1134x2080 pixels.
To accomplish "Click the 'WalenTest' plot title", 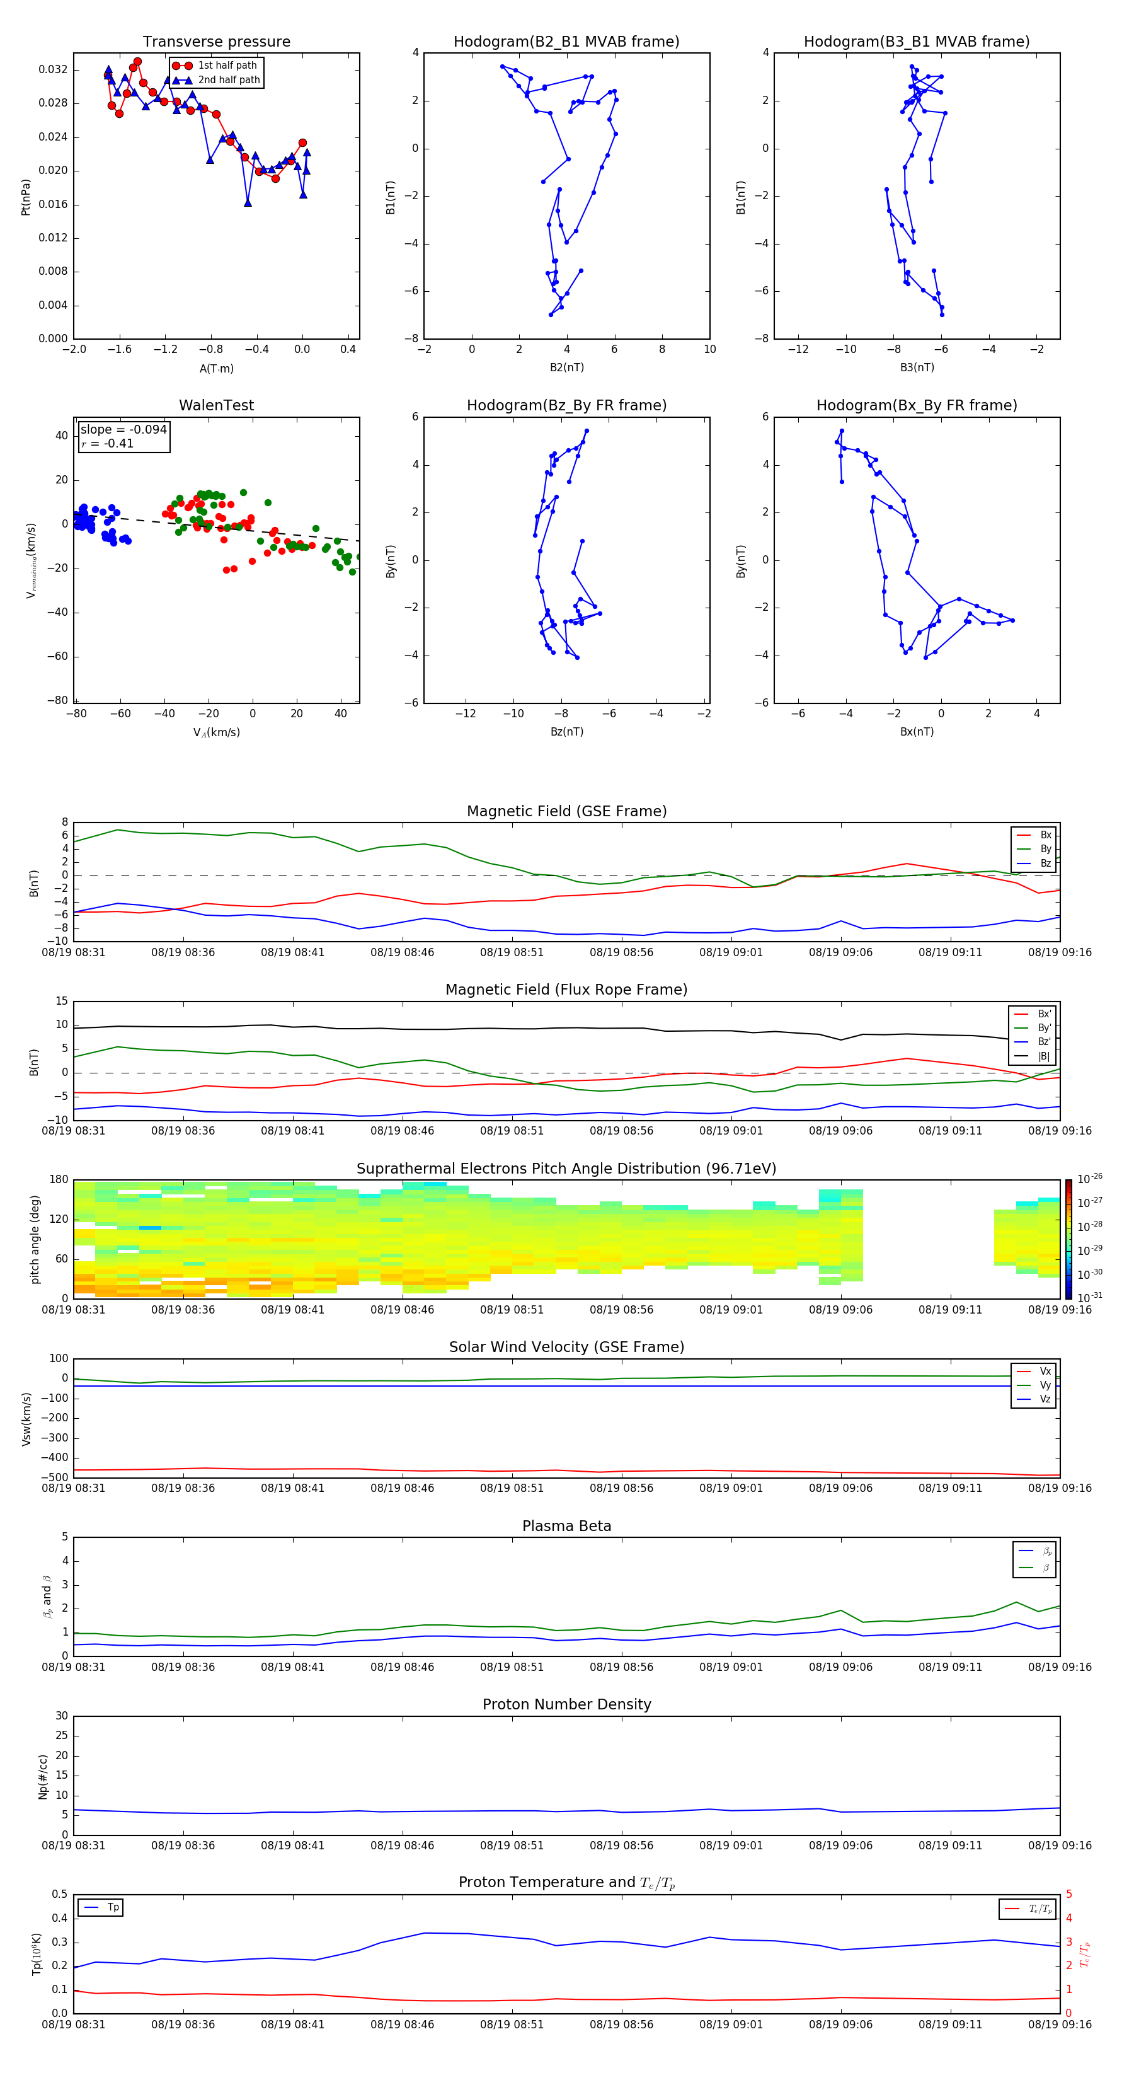I will coord(216,405).
